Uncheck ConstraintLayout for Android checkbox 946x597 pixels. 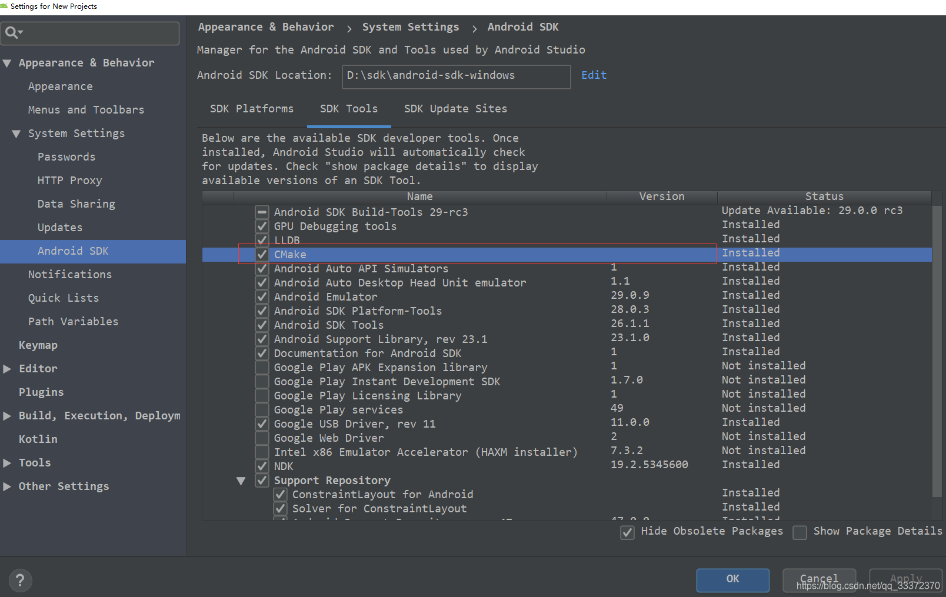(281, 494)
